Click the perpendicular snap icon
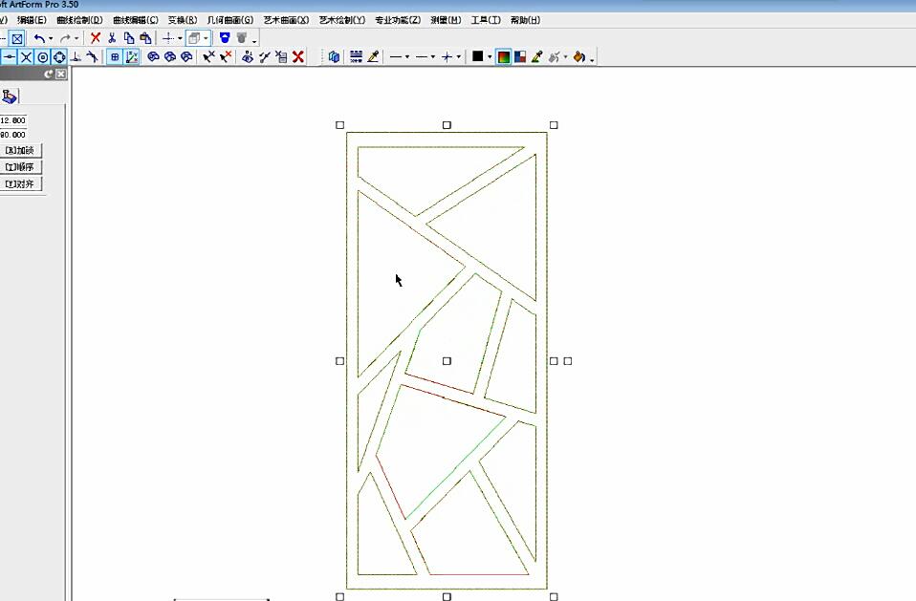 click(x=76, y=57)
